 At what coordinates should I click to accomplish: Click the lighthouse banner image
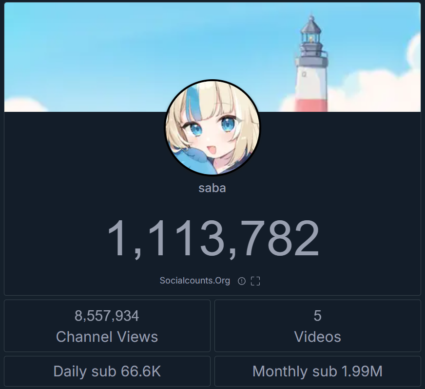pos(212,57)
